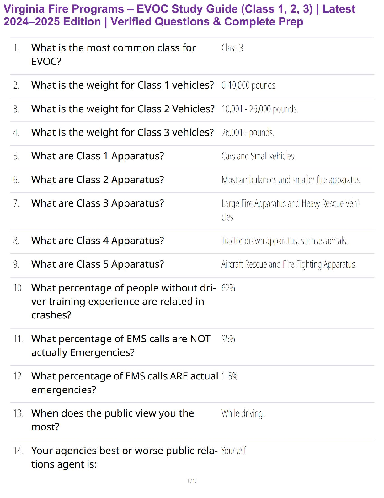
Task: Select the "0-10,000 pounds" answer
Action: pos(249,85)
